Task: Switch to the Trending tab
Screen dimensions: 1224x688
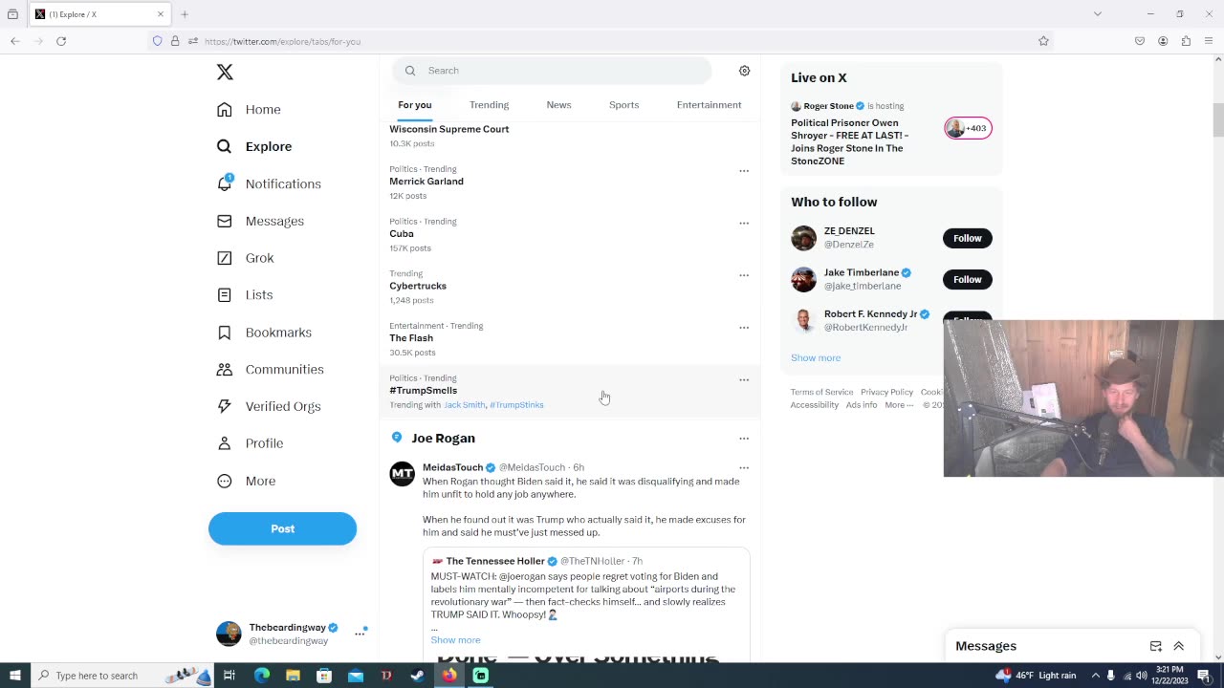Action: [489, 105]
